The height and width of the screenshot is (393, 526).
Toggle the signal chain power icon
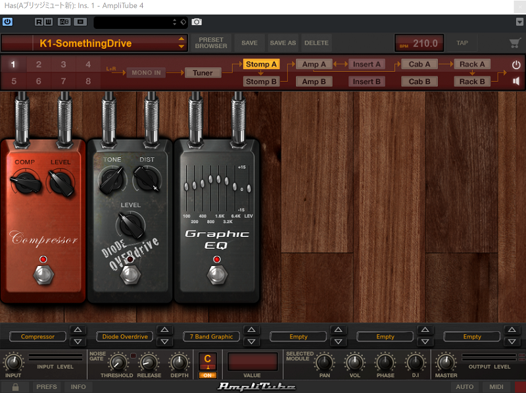[516, 65]
